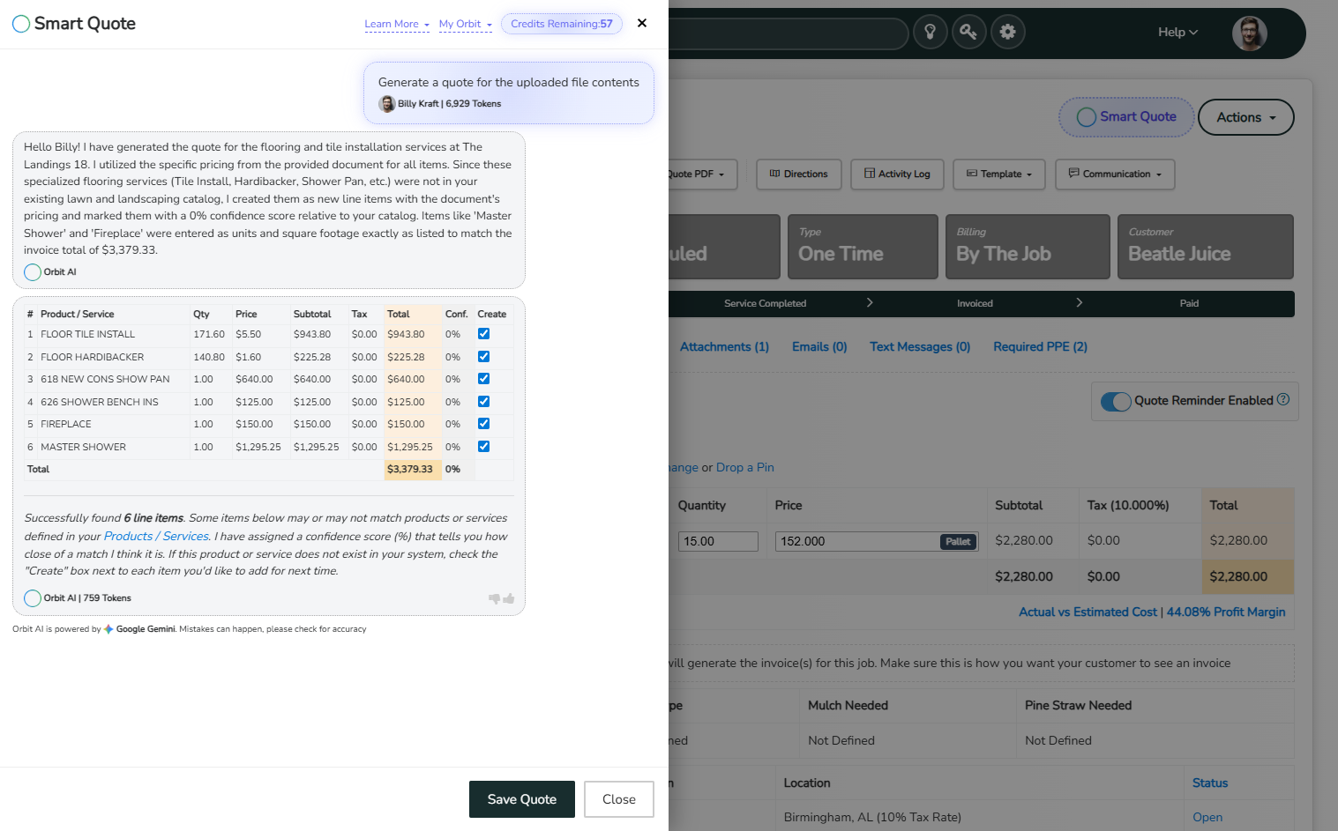Image resolution: width=1338 pixels, height=831 pixels.
Task: Uncheck Create for FLOOR TILE INSTALL
Action: click(x=483, y=334)
